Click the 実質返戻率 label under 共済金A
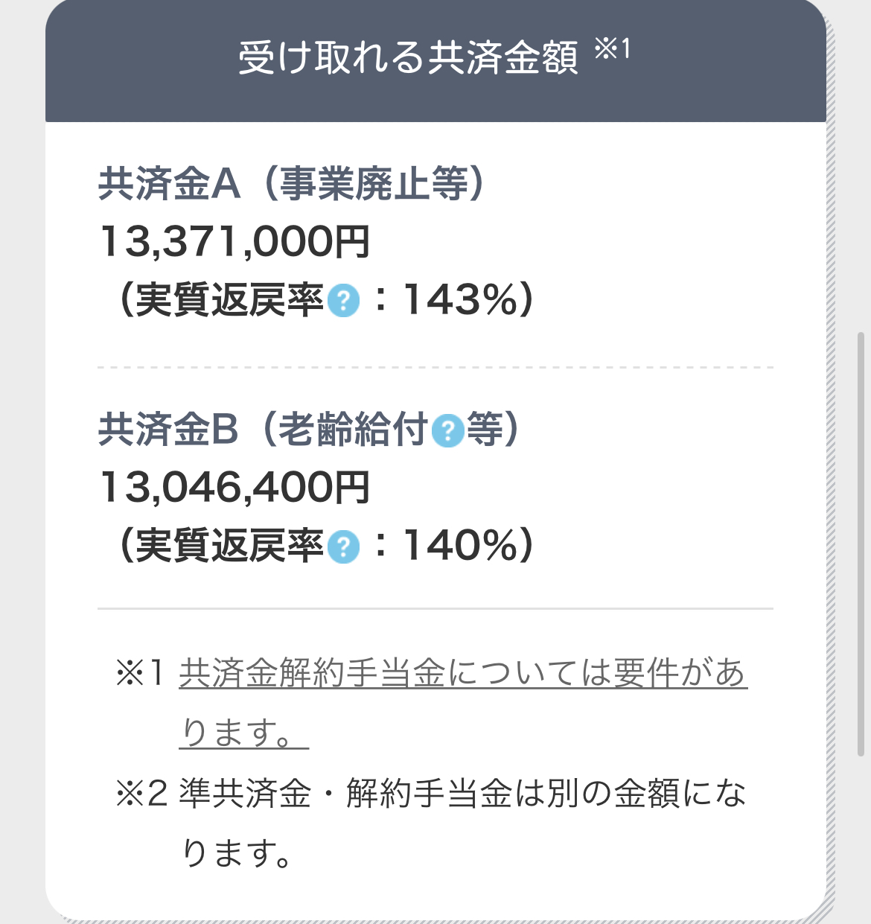The image size is (871, 924). tap(229, 301)
